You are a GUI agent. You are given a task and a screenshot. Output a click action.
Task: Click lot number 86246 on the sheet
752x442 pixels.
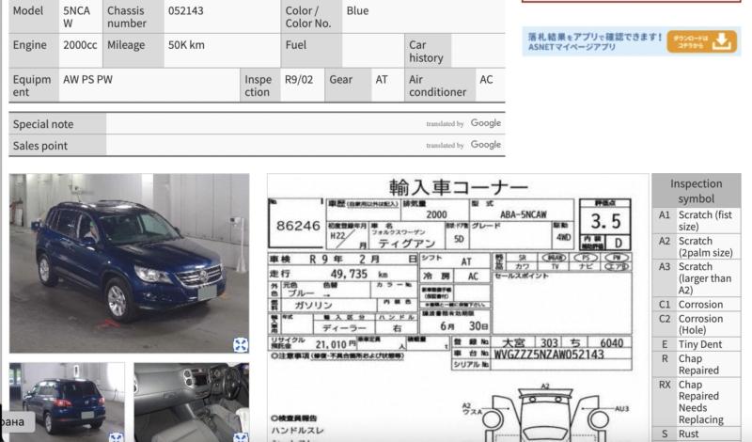[295, 226]
